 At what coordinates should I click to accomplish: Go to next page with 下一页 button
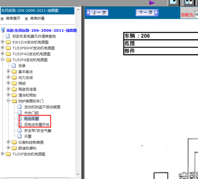point(147,12)
